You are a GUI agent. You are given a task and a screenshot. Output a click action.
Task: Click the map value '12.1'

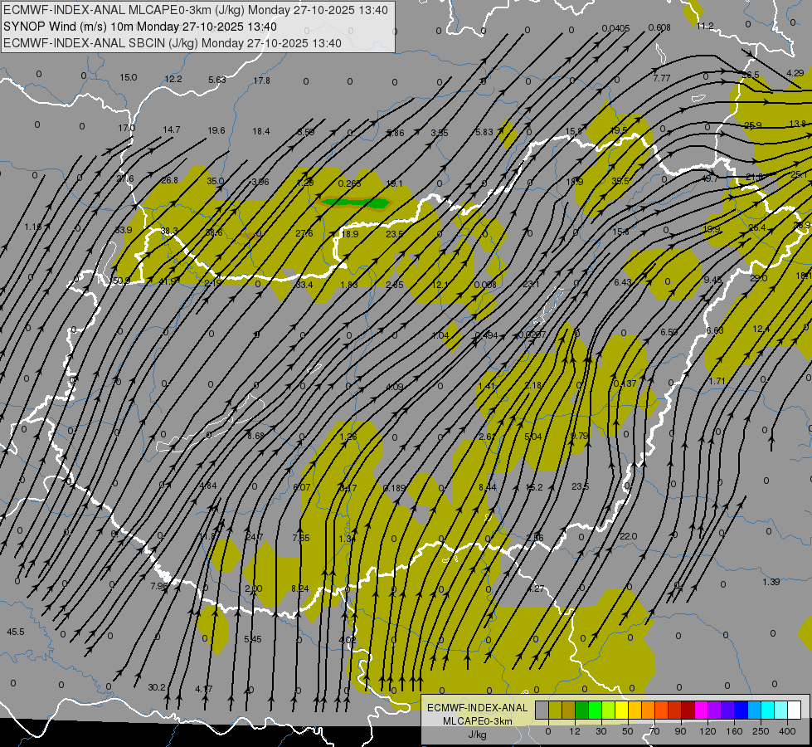pos(440,285)
